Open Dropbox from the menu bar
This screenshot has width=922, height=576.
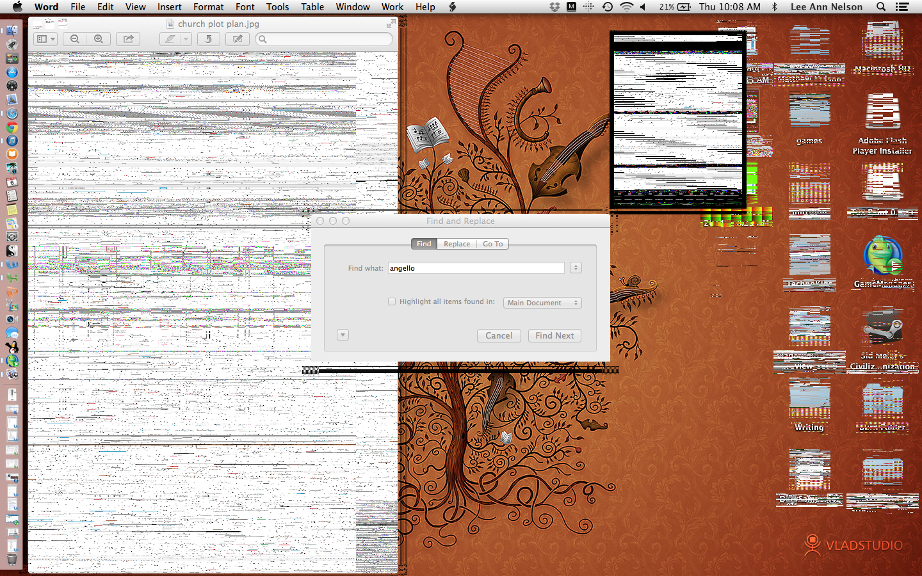pyautogui.click(x=554, y=6)
